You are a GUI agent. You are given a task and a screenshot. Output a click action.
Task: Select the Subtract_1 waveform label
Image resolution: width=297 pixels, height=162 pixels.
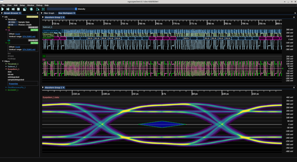click(48, 27)
